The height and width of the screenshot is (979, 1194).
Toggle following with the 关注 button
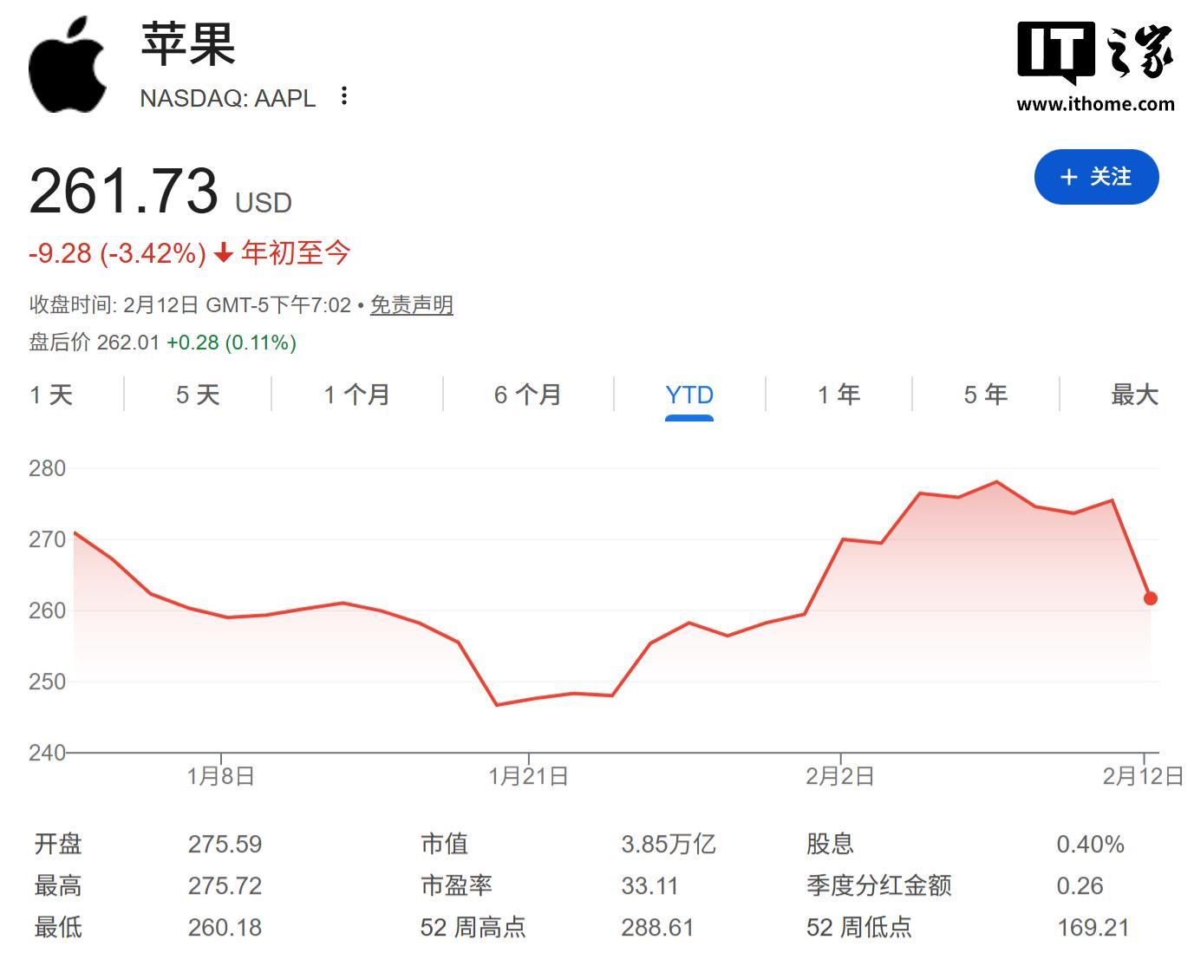point(1096,176)
